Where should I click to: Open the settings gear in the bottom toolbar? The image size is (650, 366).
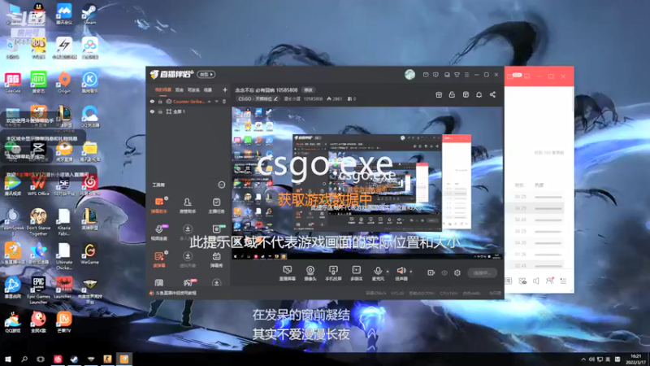[x=457, y=272]
